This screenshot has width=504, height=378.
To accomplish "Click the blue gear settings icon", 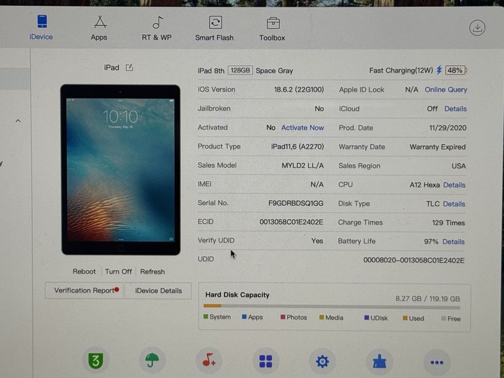I will [322, 361].
